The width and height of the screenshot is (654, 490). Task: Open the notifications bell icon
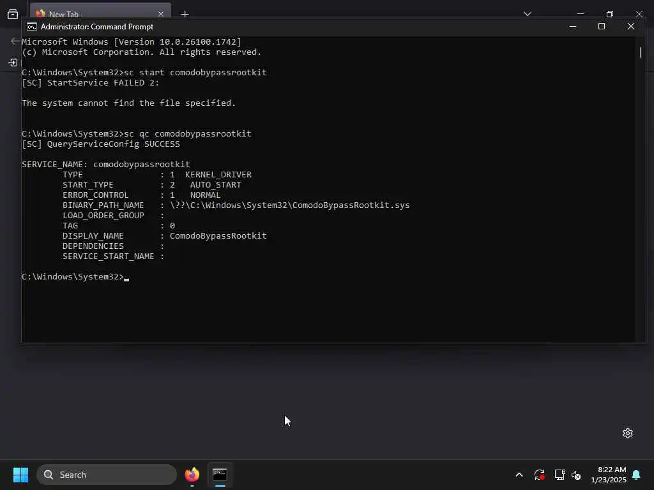(x=636, y=475)
